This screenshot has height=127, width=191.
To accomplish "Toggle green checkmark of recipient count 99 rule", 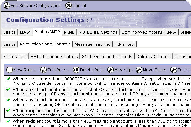I will coord(8,110).
